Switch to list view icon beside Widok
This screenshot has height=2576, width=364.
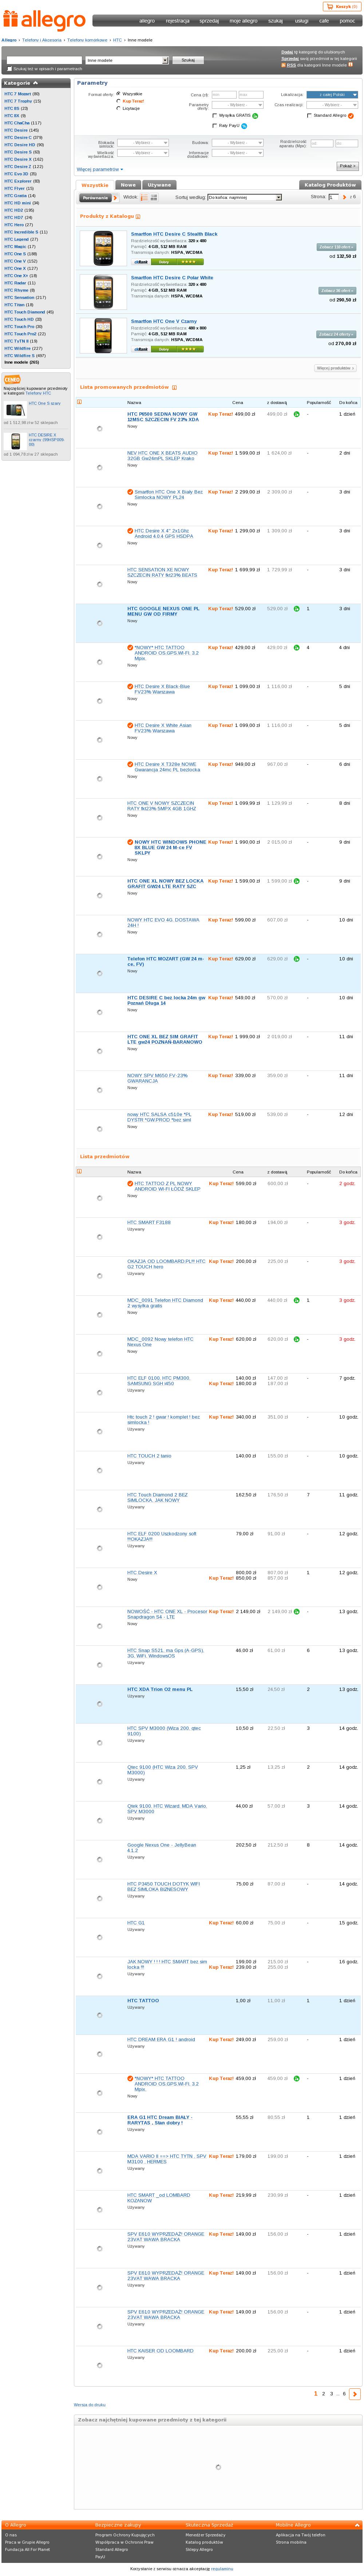pyautogui.click(x=143, y=197)
